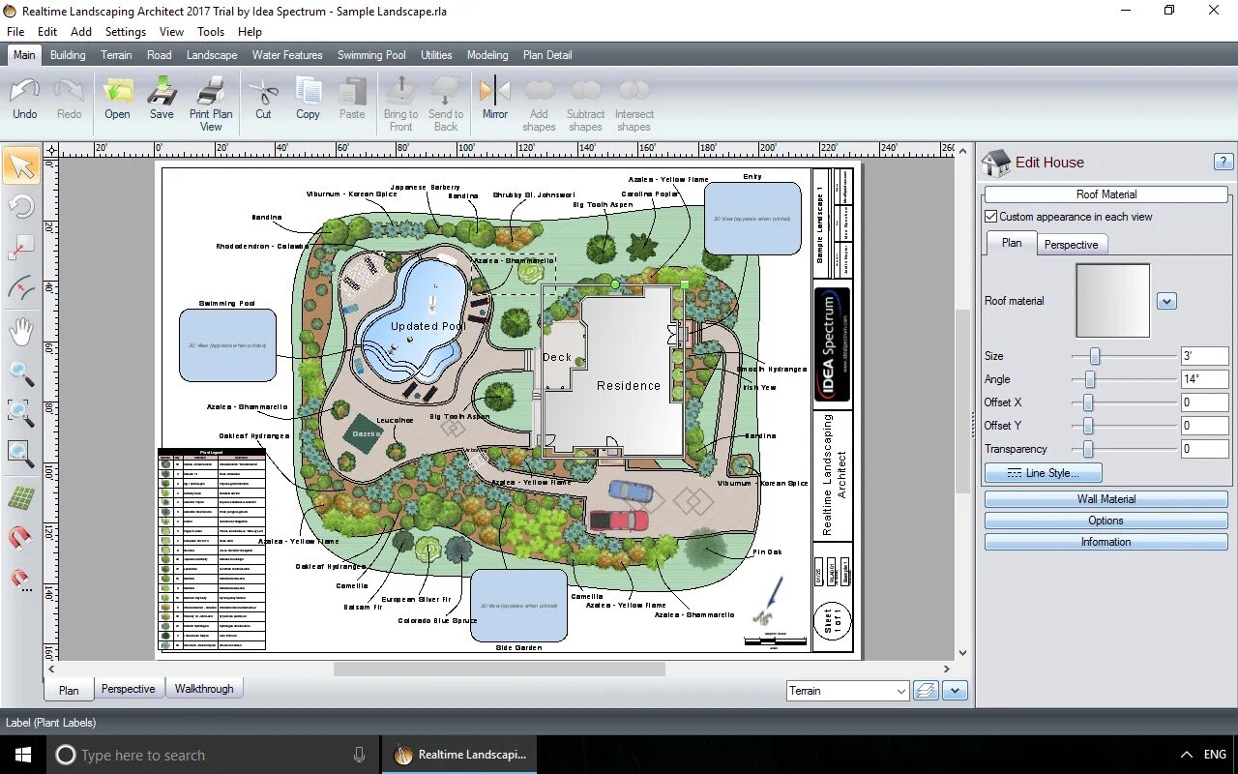Open the Help menu

[x=250, y=32]
